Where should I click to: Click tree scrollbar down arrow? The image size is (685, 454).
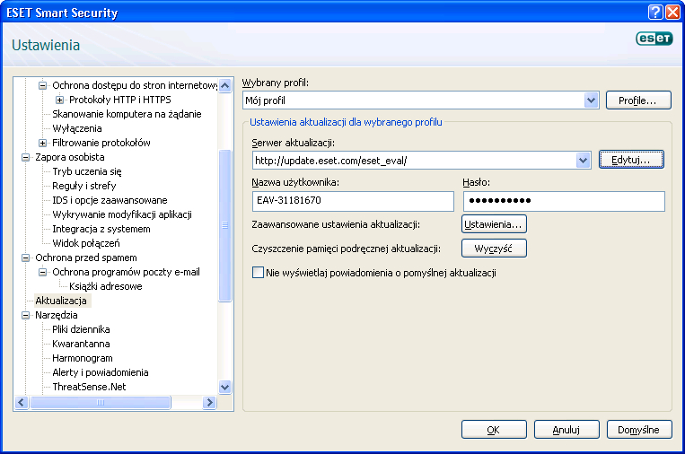tap(225, 388)
